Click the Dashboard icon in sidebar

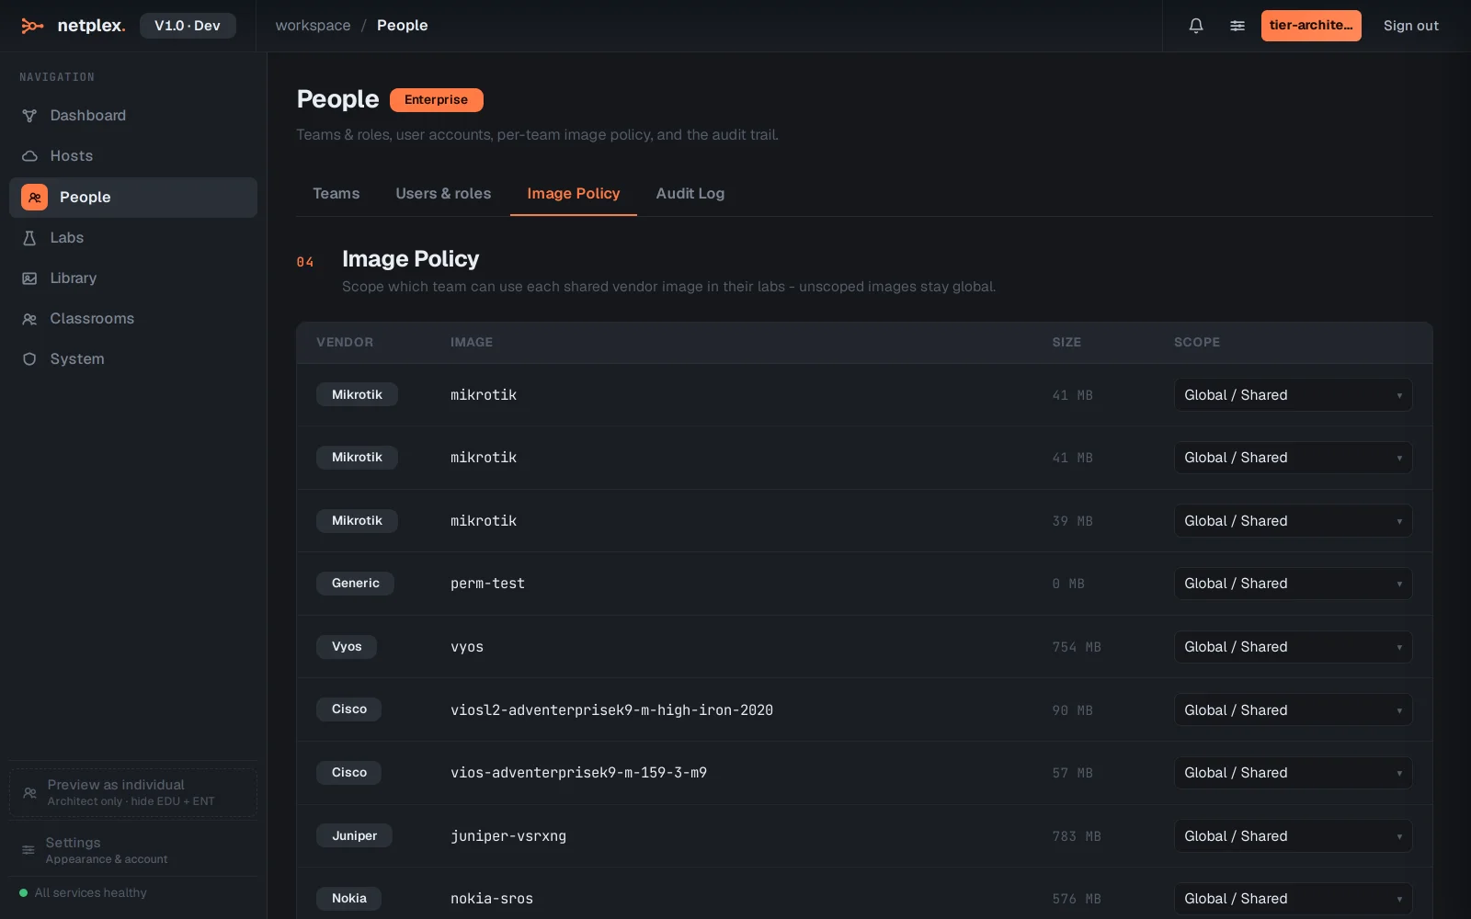click(29, 116)
